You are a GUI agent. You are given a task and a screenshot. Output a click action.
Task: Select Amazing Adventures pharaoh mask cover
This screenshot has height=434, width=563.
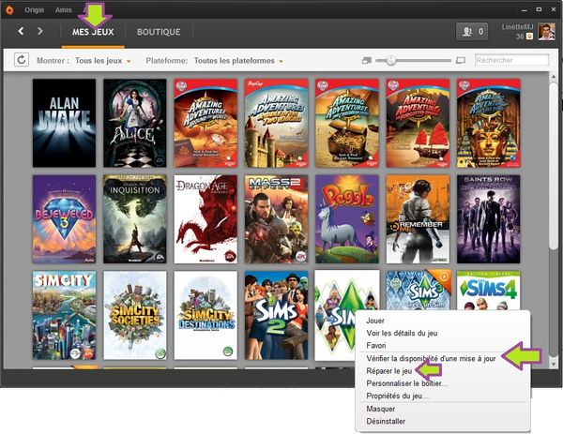[488, 123]
